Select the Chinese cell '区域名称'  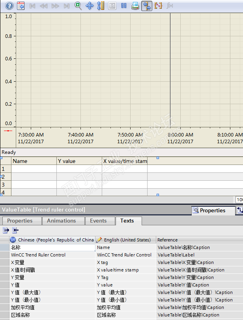52,315
